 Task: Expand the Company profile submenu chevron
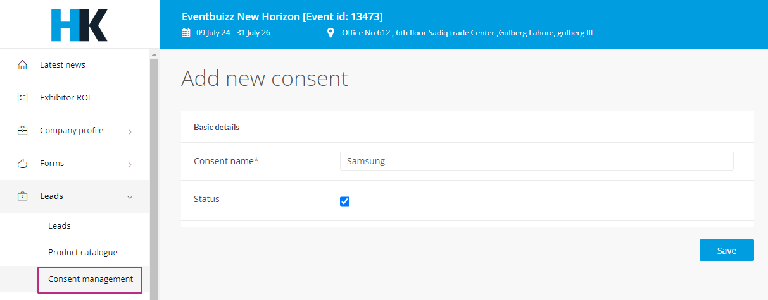coord(130,131)
